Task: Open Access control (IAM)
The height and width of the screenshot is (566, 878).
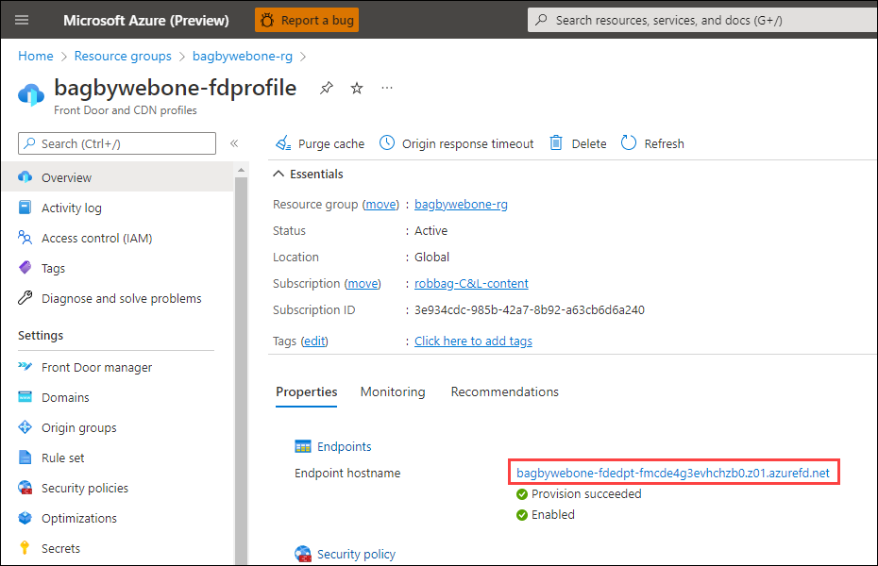Action: click(x=96, y=239)
